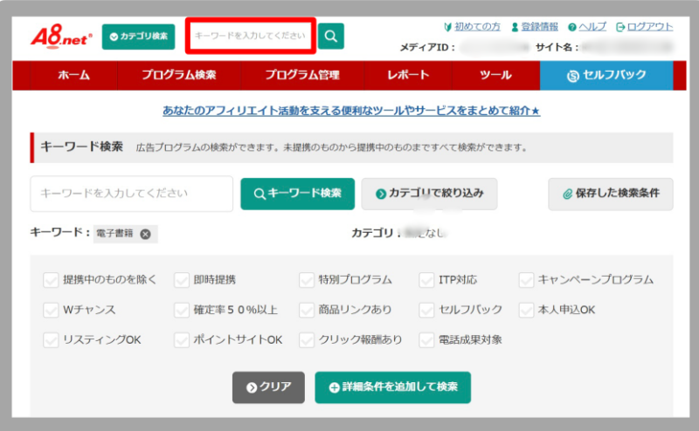Viewport: 699px width, 431px height.
Task: Go to the プログラム検索 tab
Action: coord(178,76)
